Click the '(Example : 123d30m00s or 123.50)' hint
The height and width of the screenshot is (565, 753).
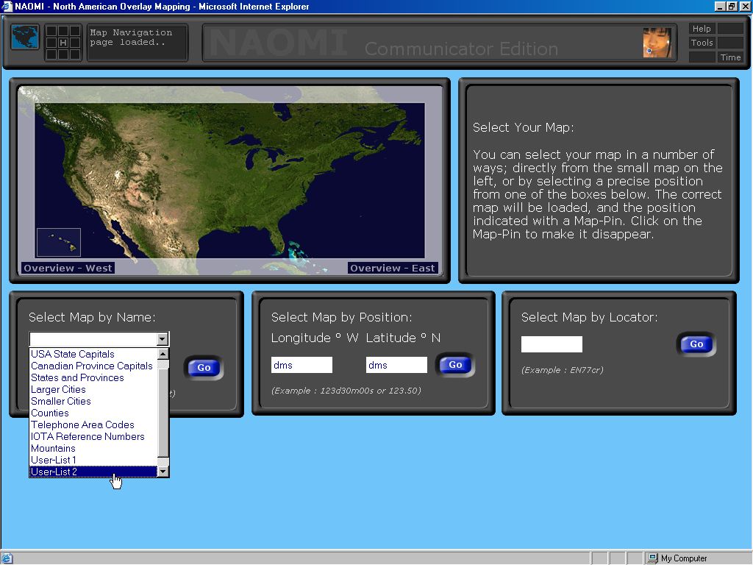coord(346,391)
